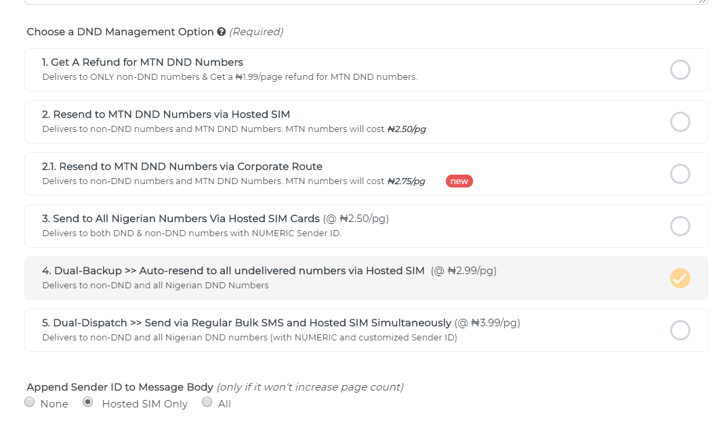
Task: Click the textarea resize handle at top right
Action: [x=702, y=1]
